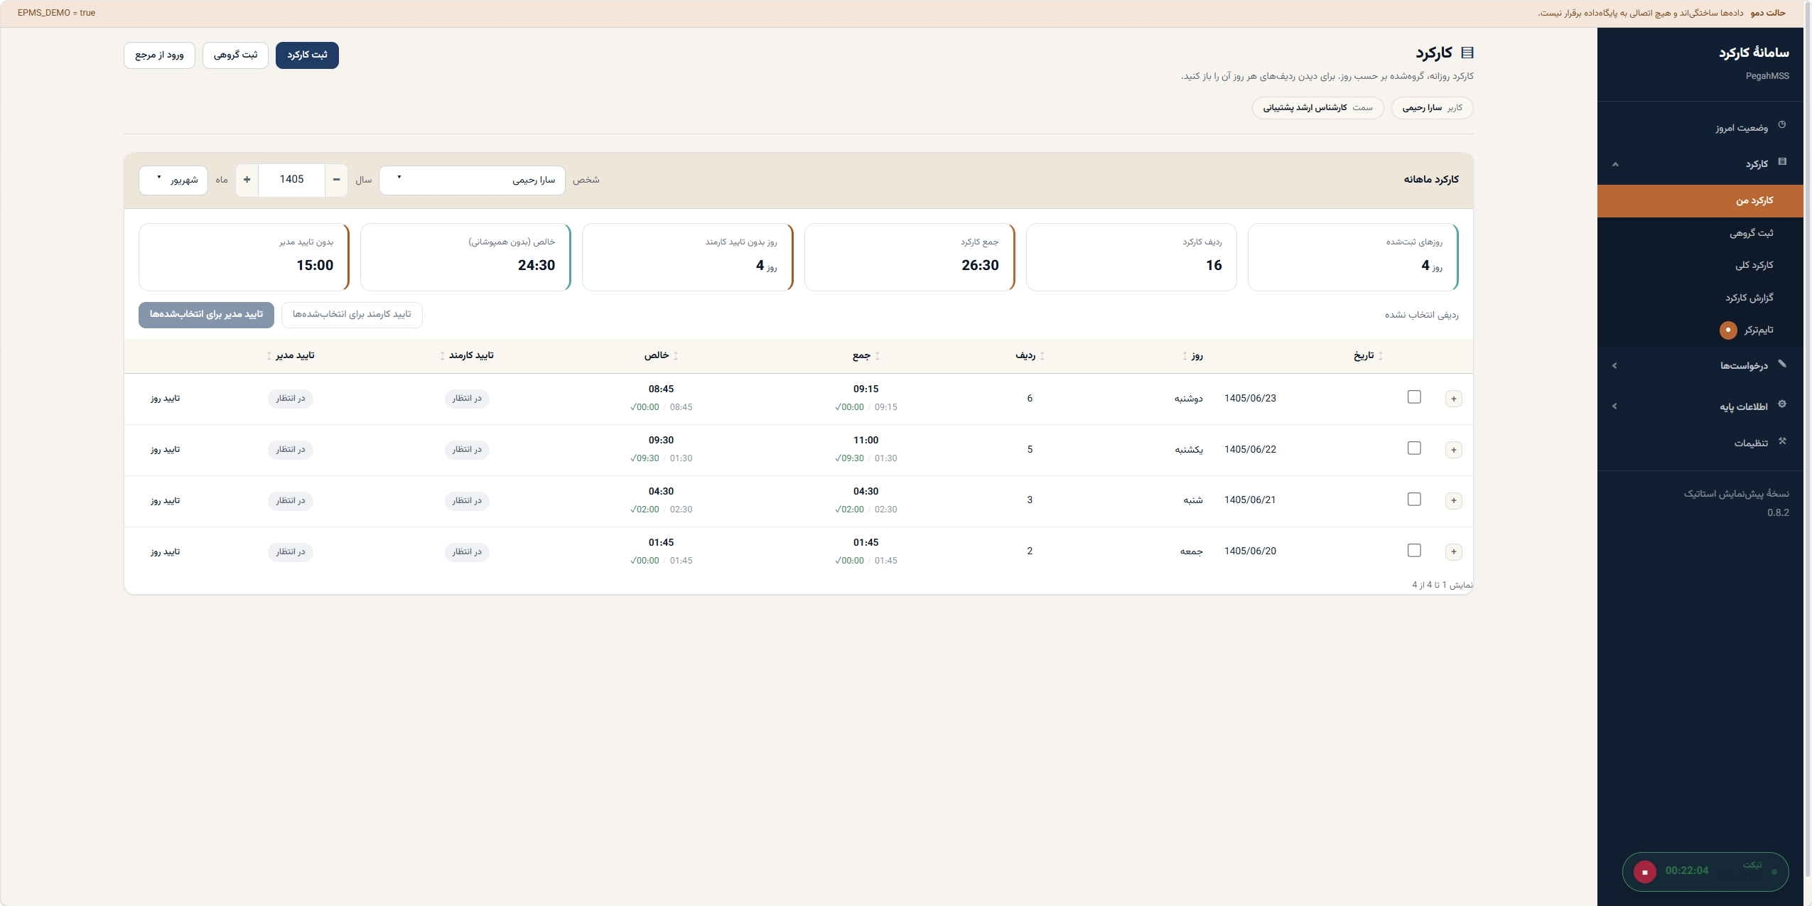Image resolution: width=1812 pixels, height=906 pixels.
Task: Click تایید روز for the 1405/06/23 row
Action: pyautogui.click(x=165, y=399)
